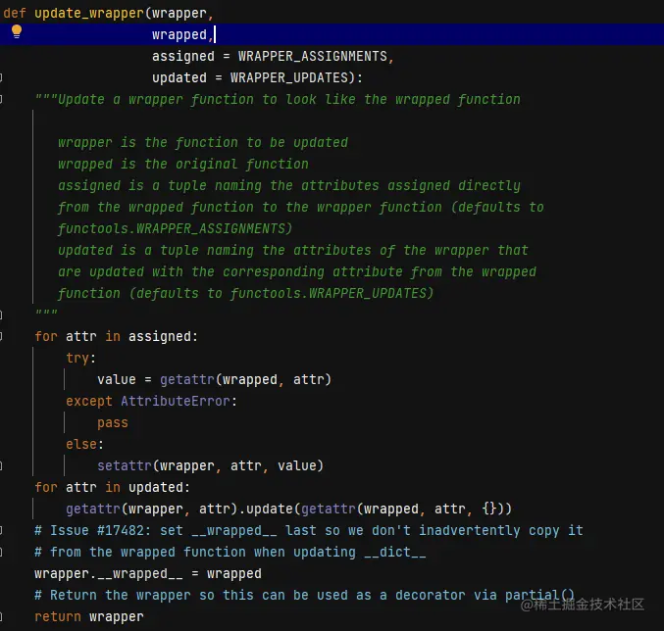Click on 'wrapper.__wrapped__ = wrapped' assignment

click(147, 573)
